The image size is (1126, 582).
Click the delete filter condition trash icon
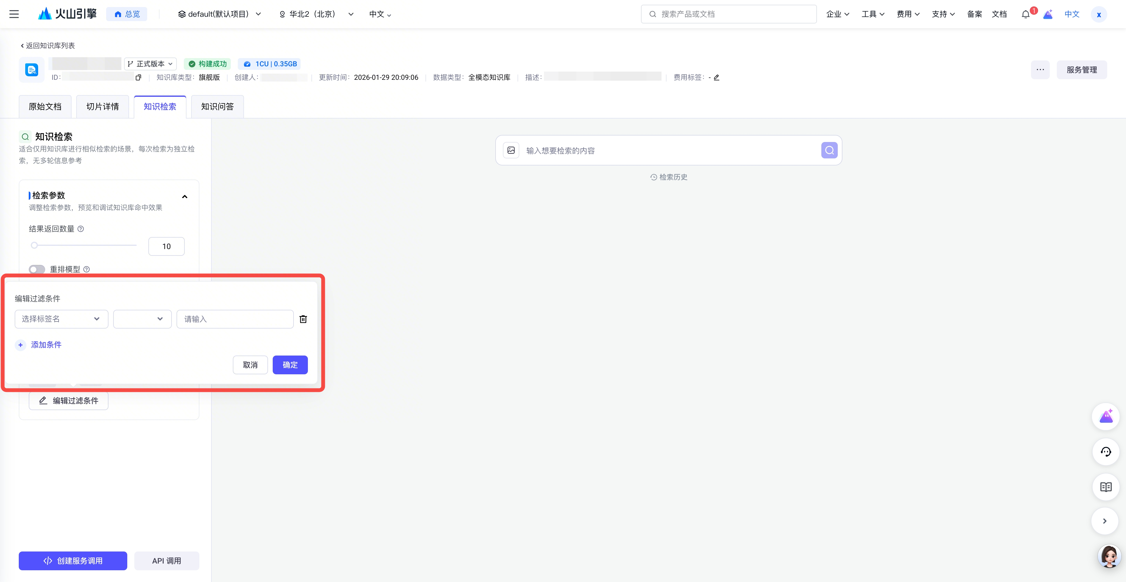[x=303, y=319]
